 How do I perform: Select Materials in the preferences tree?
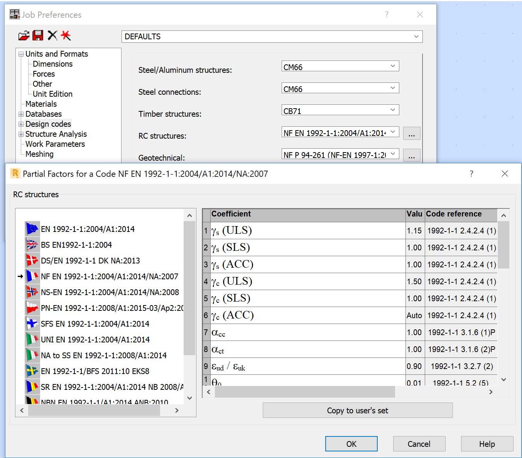point(41,104)
